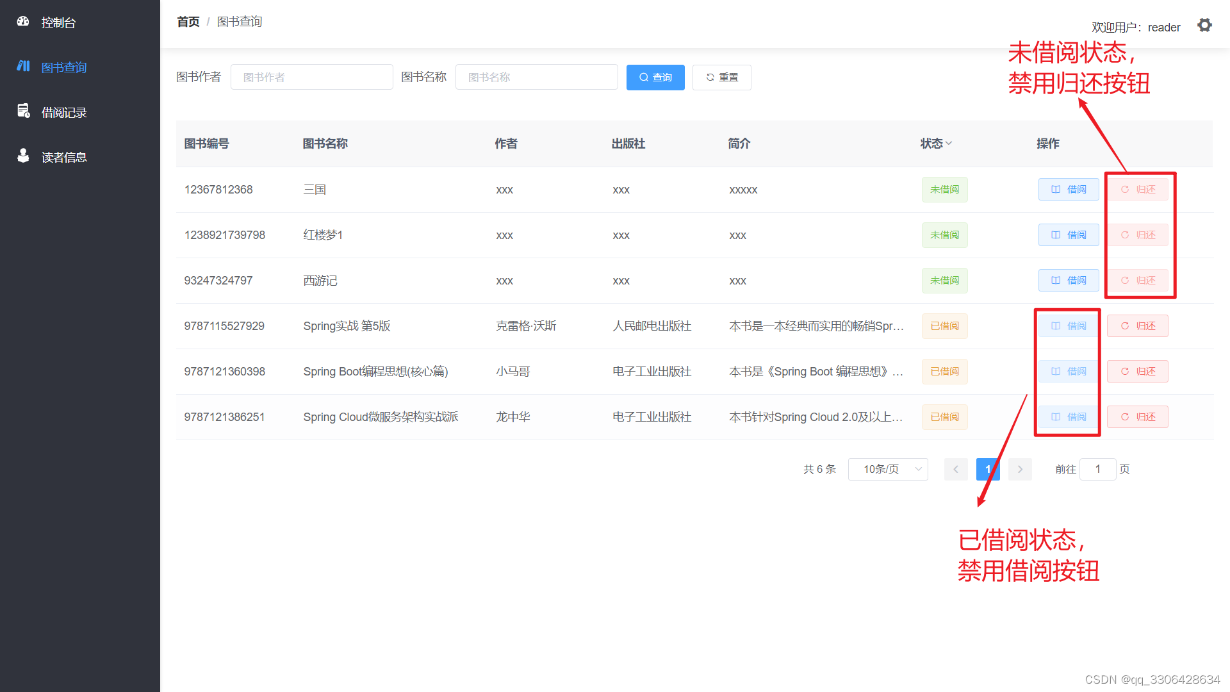Click the next page arrow
Image resolution: width=1230 pixels, height=692 pixels.
[1020, 470]
